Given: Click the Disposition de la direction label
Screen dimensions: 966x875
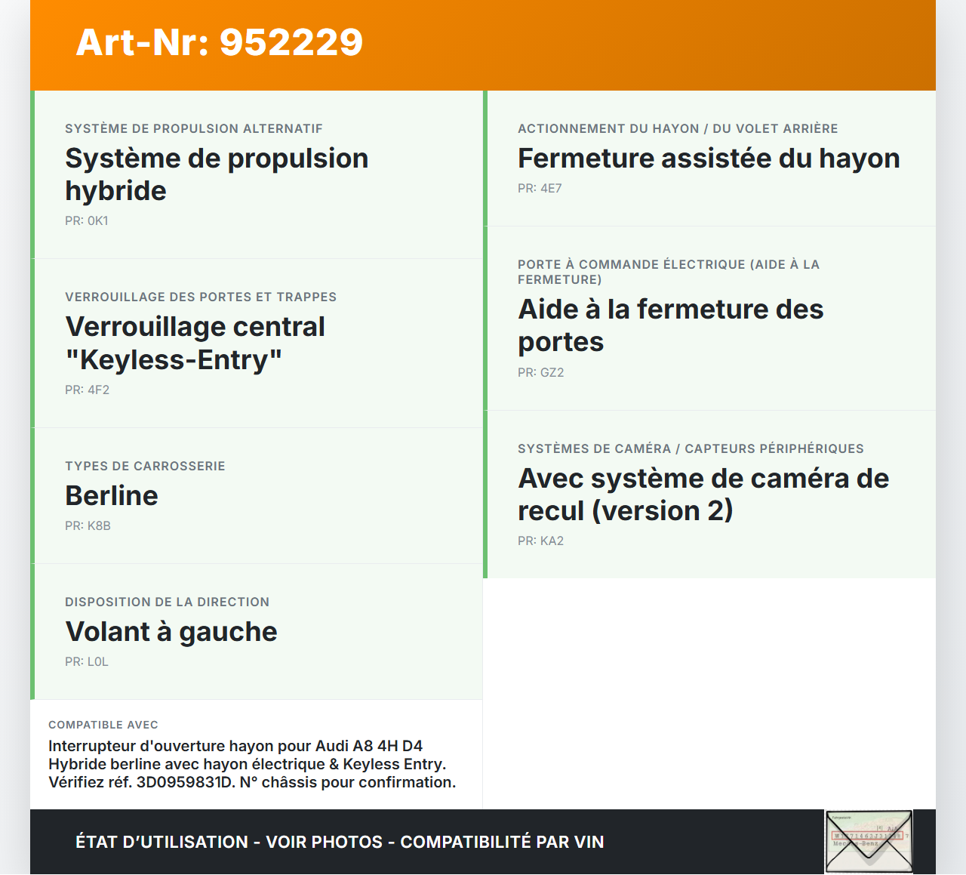Looking at the screenshot, I should [167, 602].
